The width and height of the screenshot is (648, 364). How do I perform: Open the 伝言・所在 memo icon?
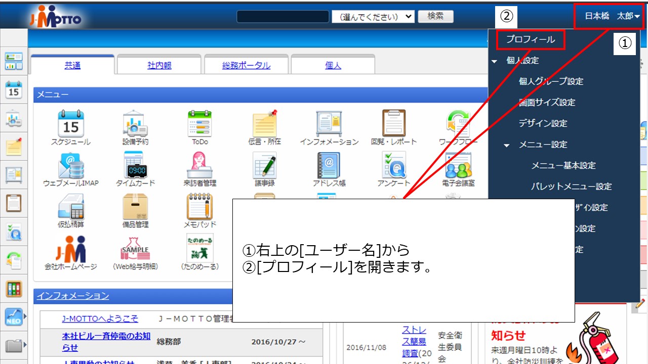coord(265,123)
